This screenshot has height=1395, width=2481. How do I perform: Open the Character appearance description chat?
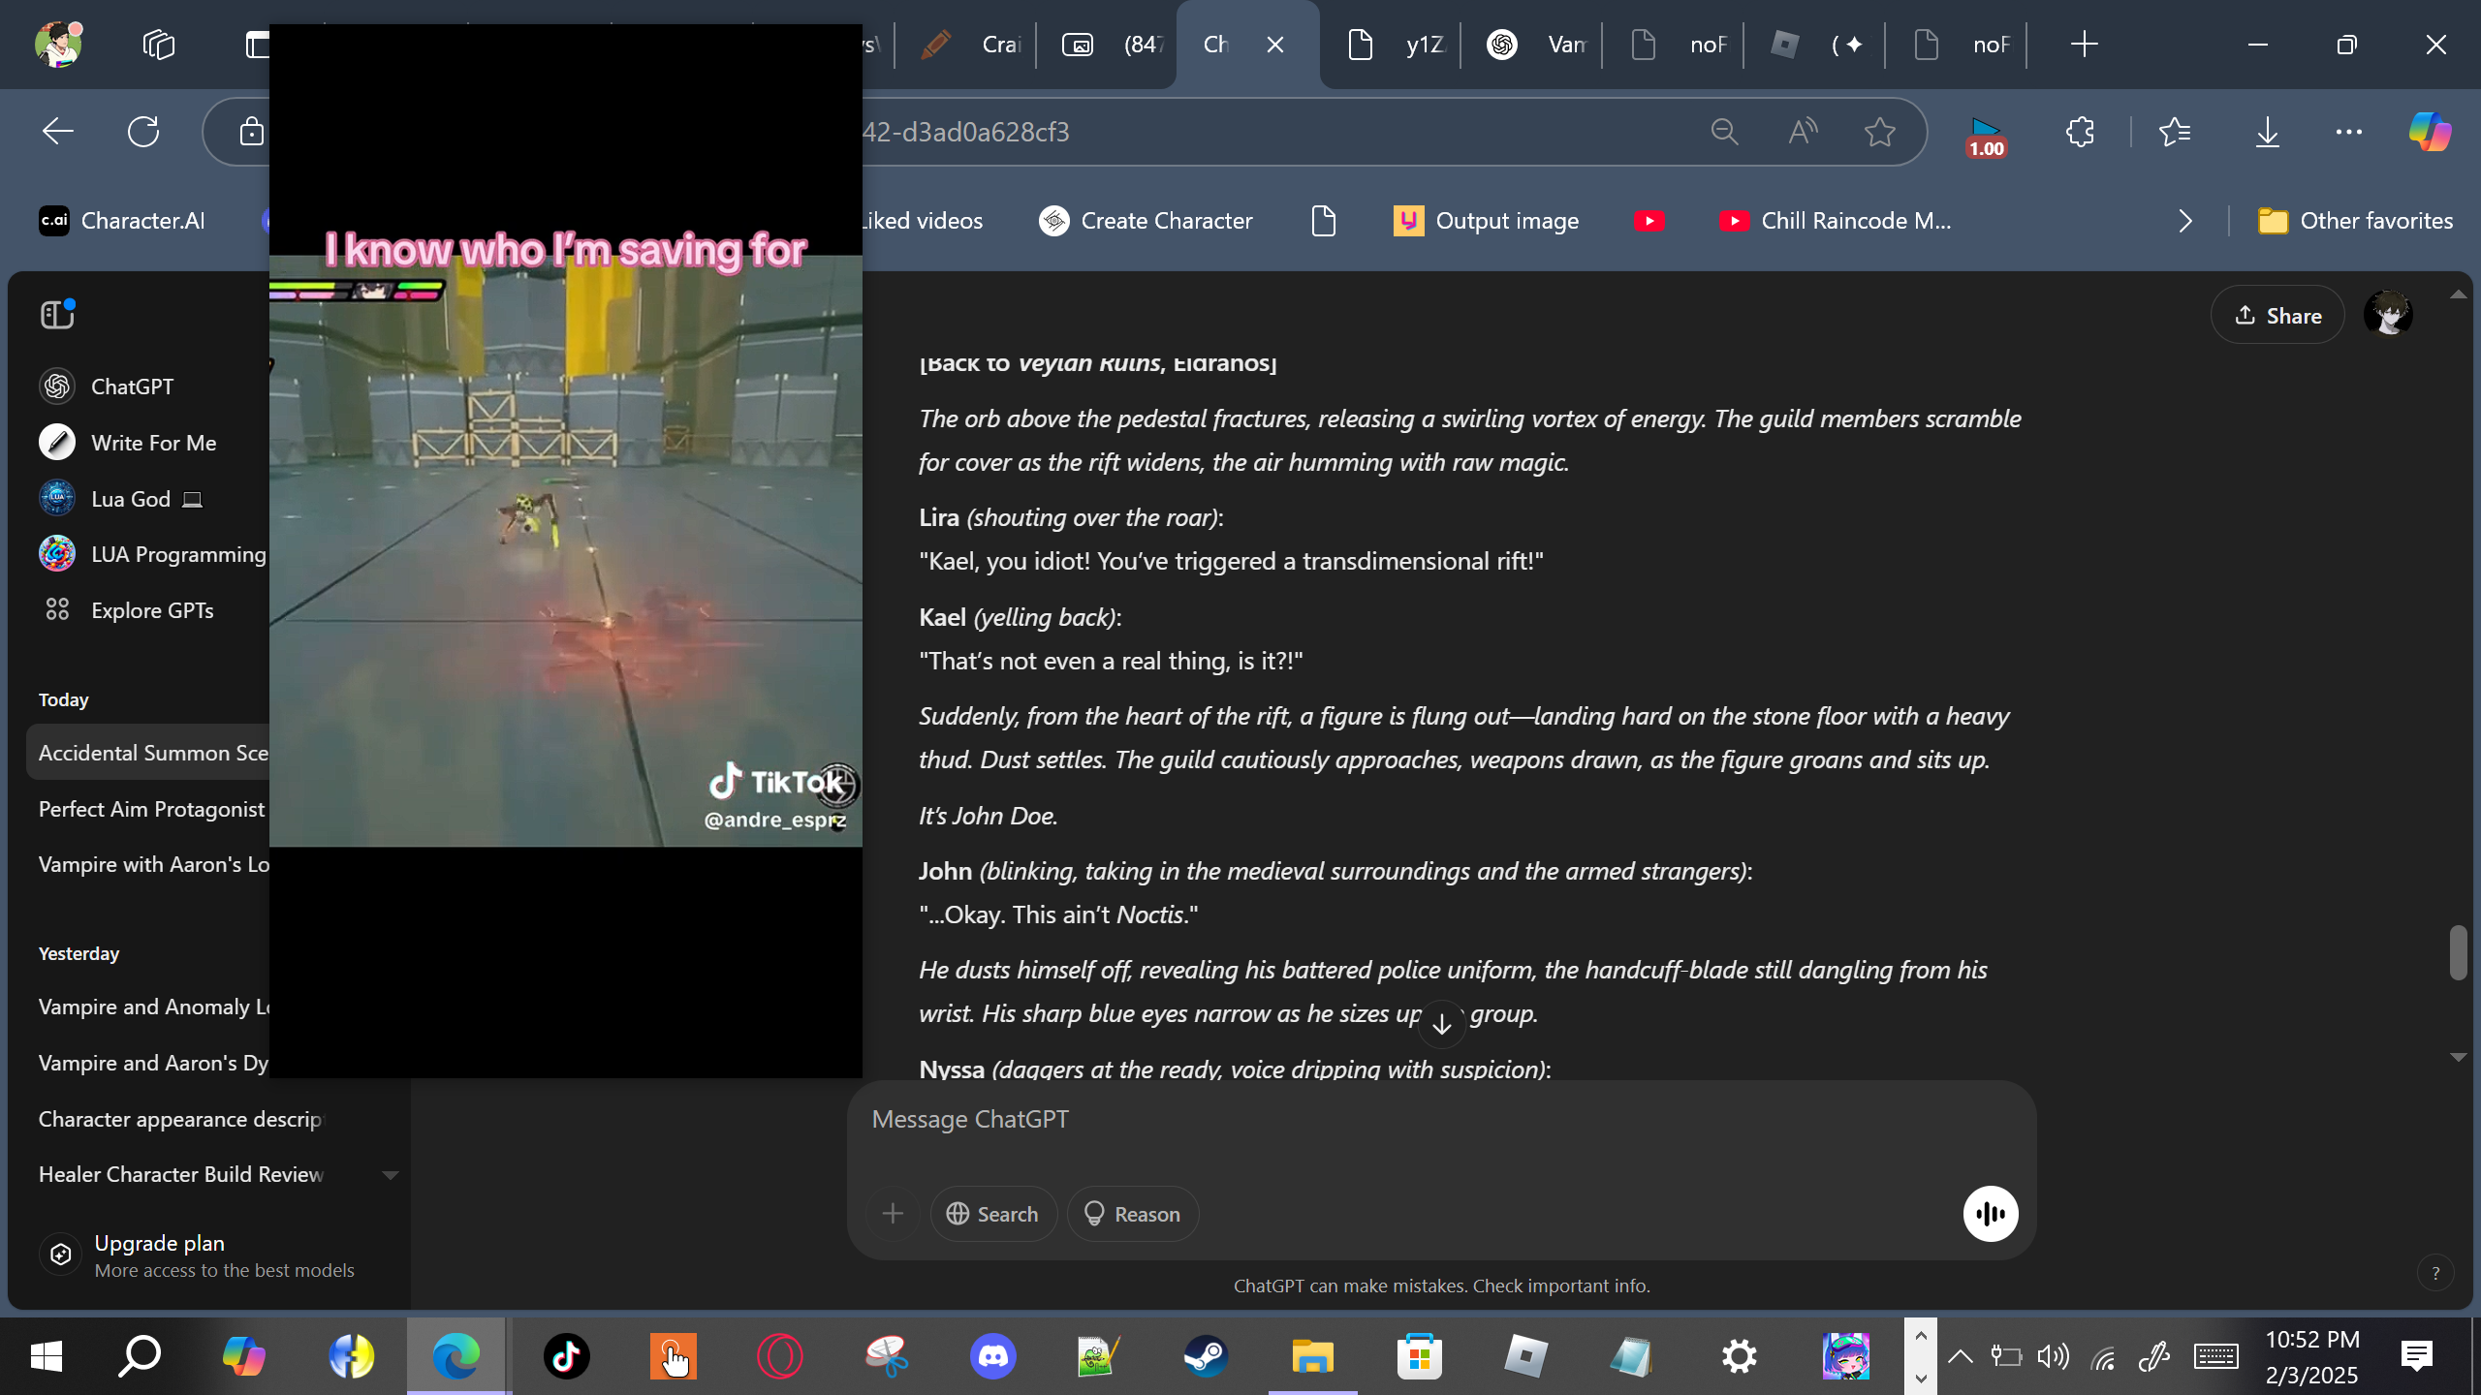[180, 1119]
